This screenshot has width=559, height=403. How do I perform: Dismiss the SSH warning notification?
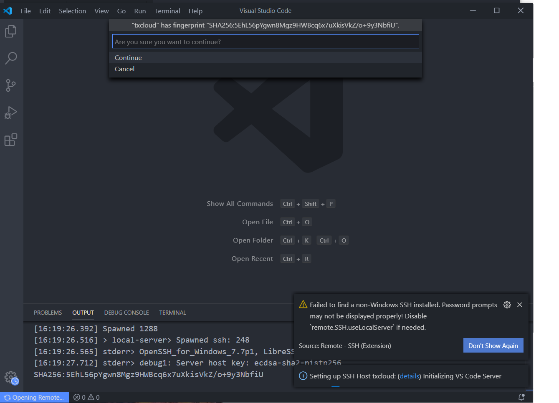[x=520, y=305]
